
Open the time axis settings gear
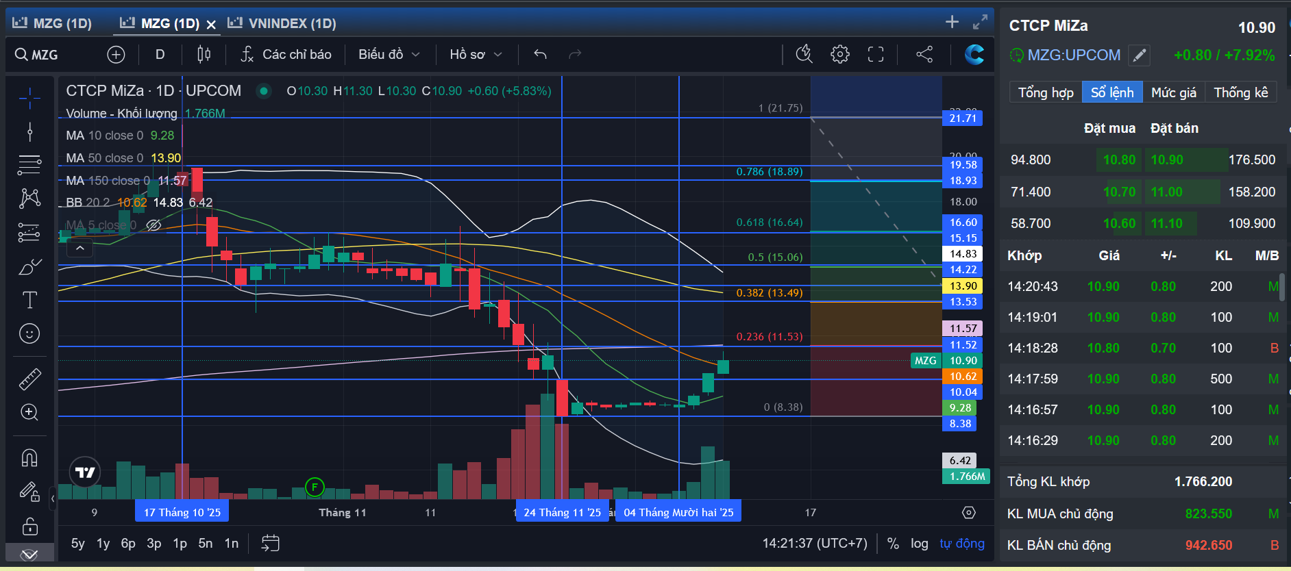pos(968,512)
